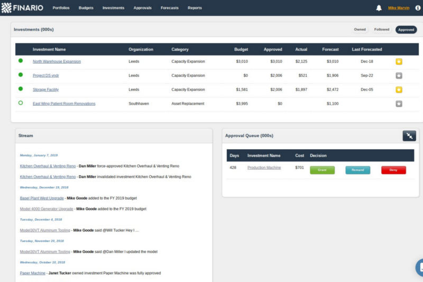Collapse the Approval Queue panel
The width and height of the screenshot is (423, 282).
point(409,136)
